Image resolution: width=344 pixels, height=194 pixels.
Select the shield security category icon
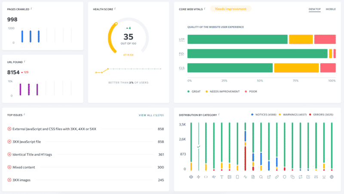[285, 177]
